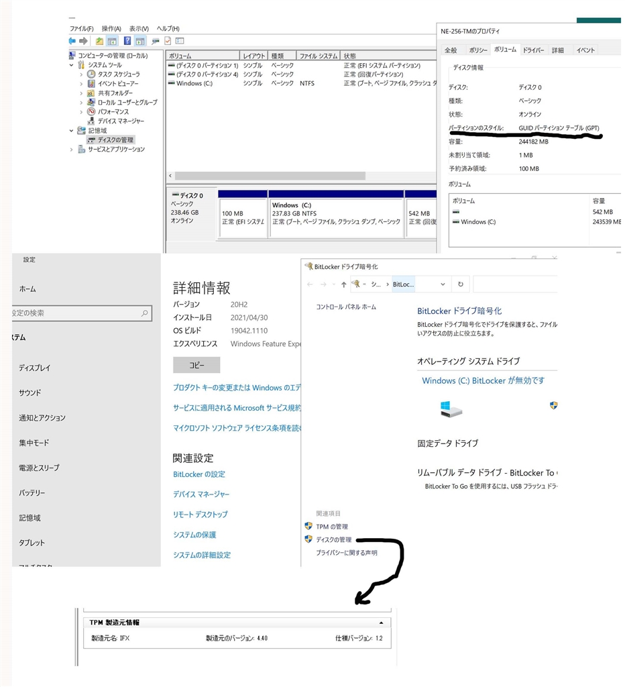Switch to the 詳細 tab in properties
Viewport: 625px width, 687px height.
coord(557,50)
